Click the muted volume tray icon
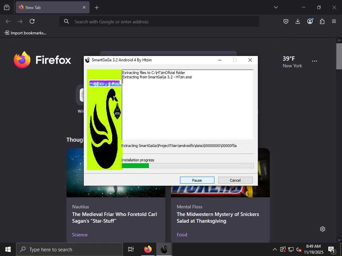Screen dimensions: 342x256 (x=299, y=249)
